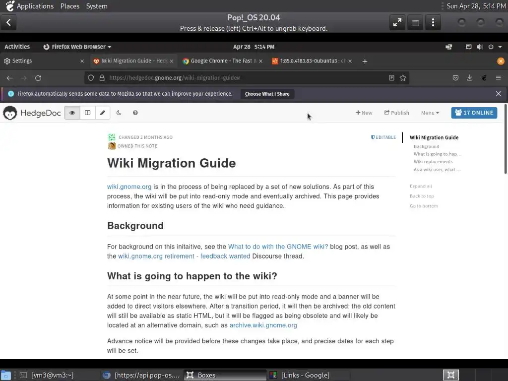Screen dimensions: 508x381
Task: Open the Applications menu
Action: (35, 6)
